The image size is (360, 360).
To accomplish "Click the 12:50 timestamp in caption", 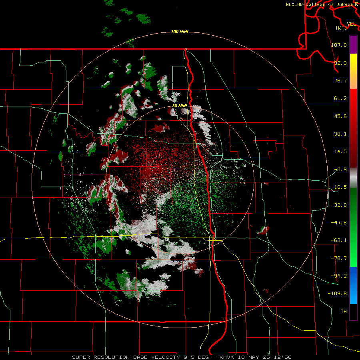I will (284, 357).
